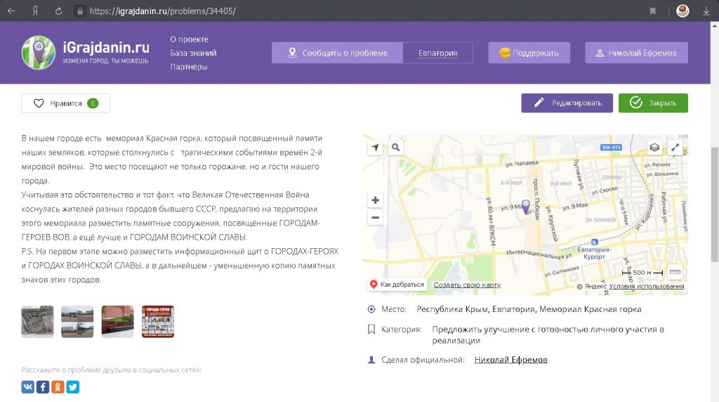
Task: Go to База знаний page
Action: (x=193, y=53)
